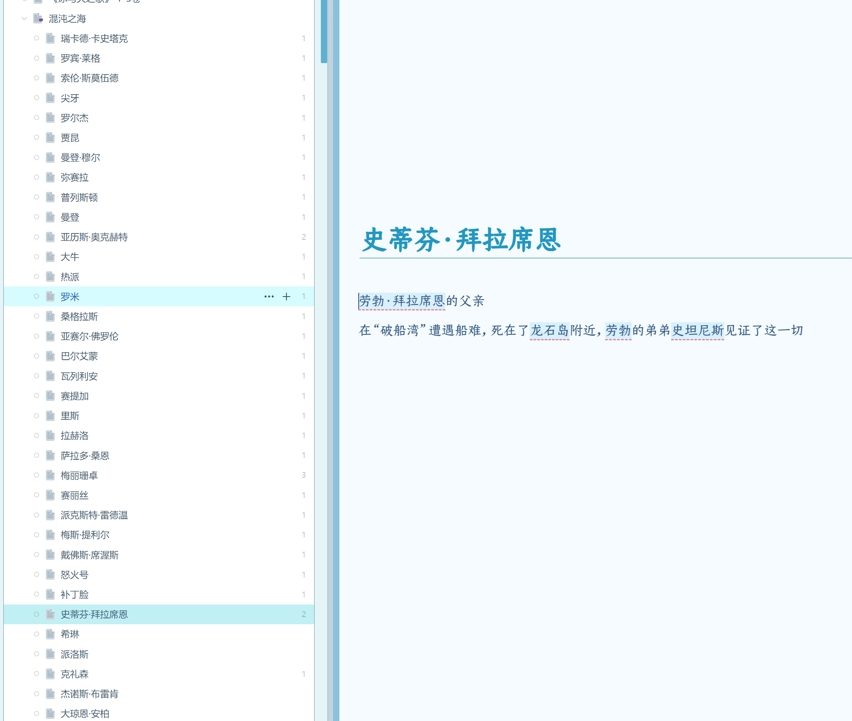Screen dimensions: 852x721
Task: Click the notebook icon beside 混沌之海
Action: [x=38, y=19]
